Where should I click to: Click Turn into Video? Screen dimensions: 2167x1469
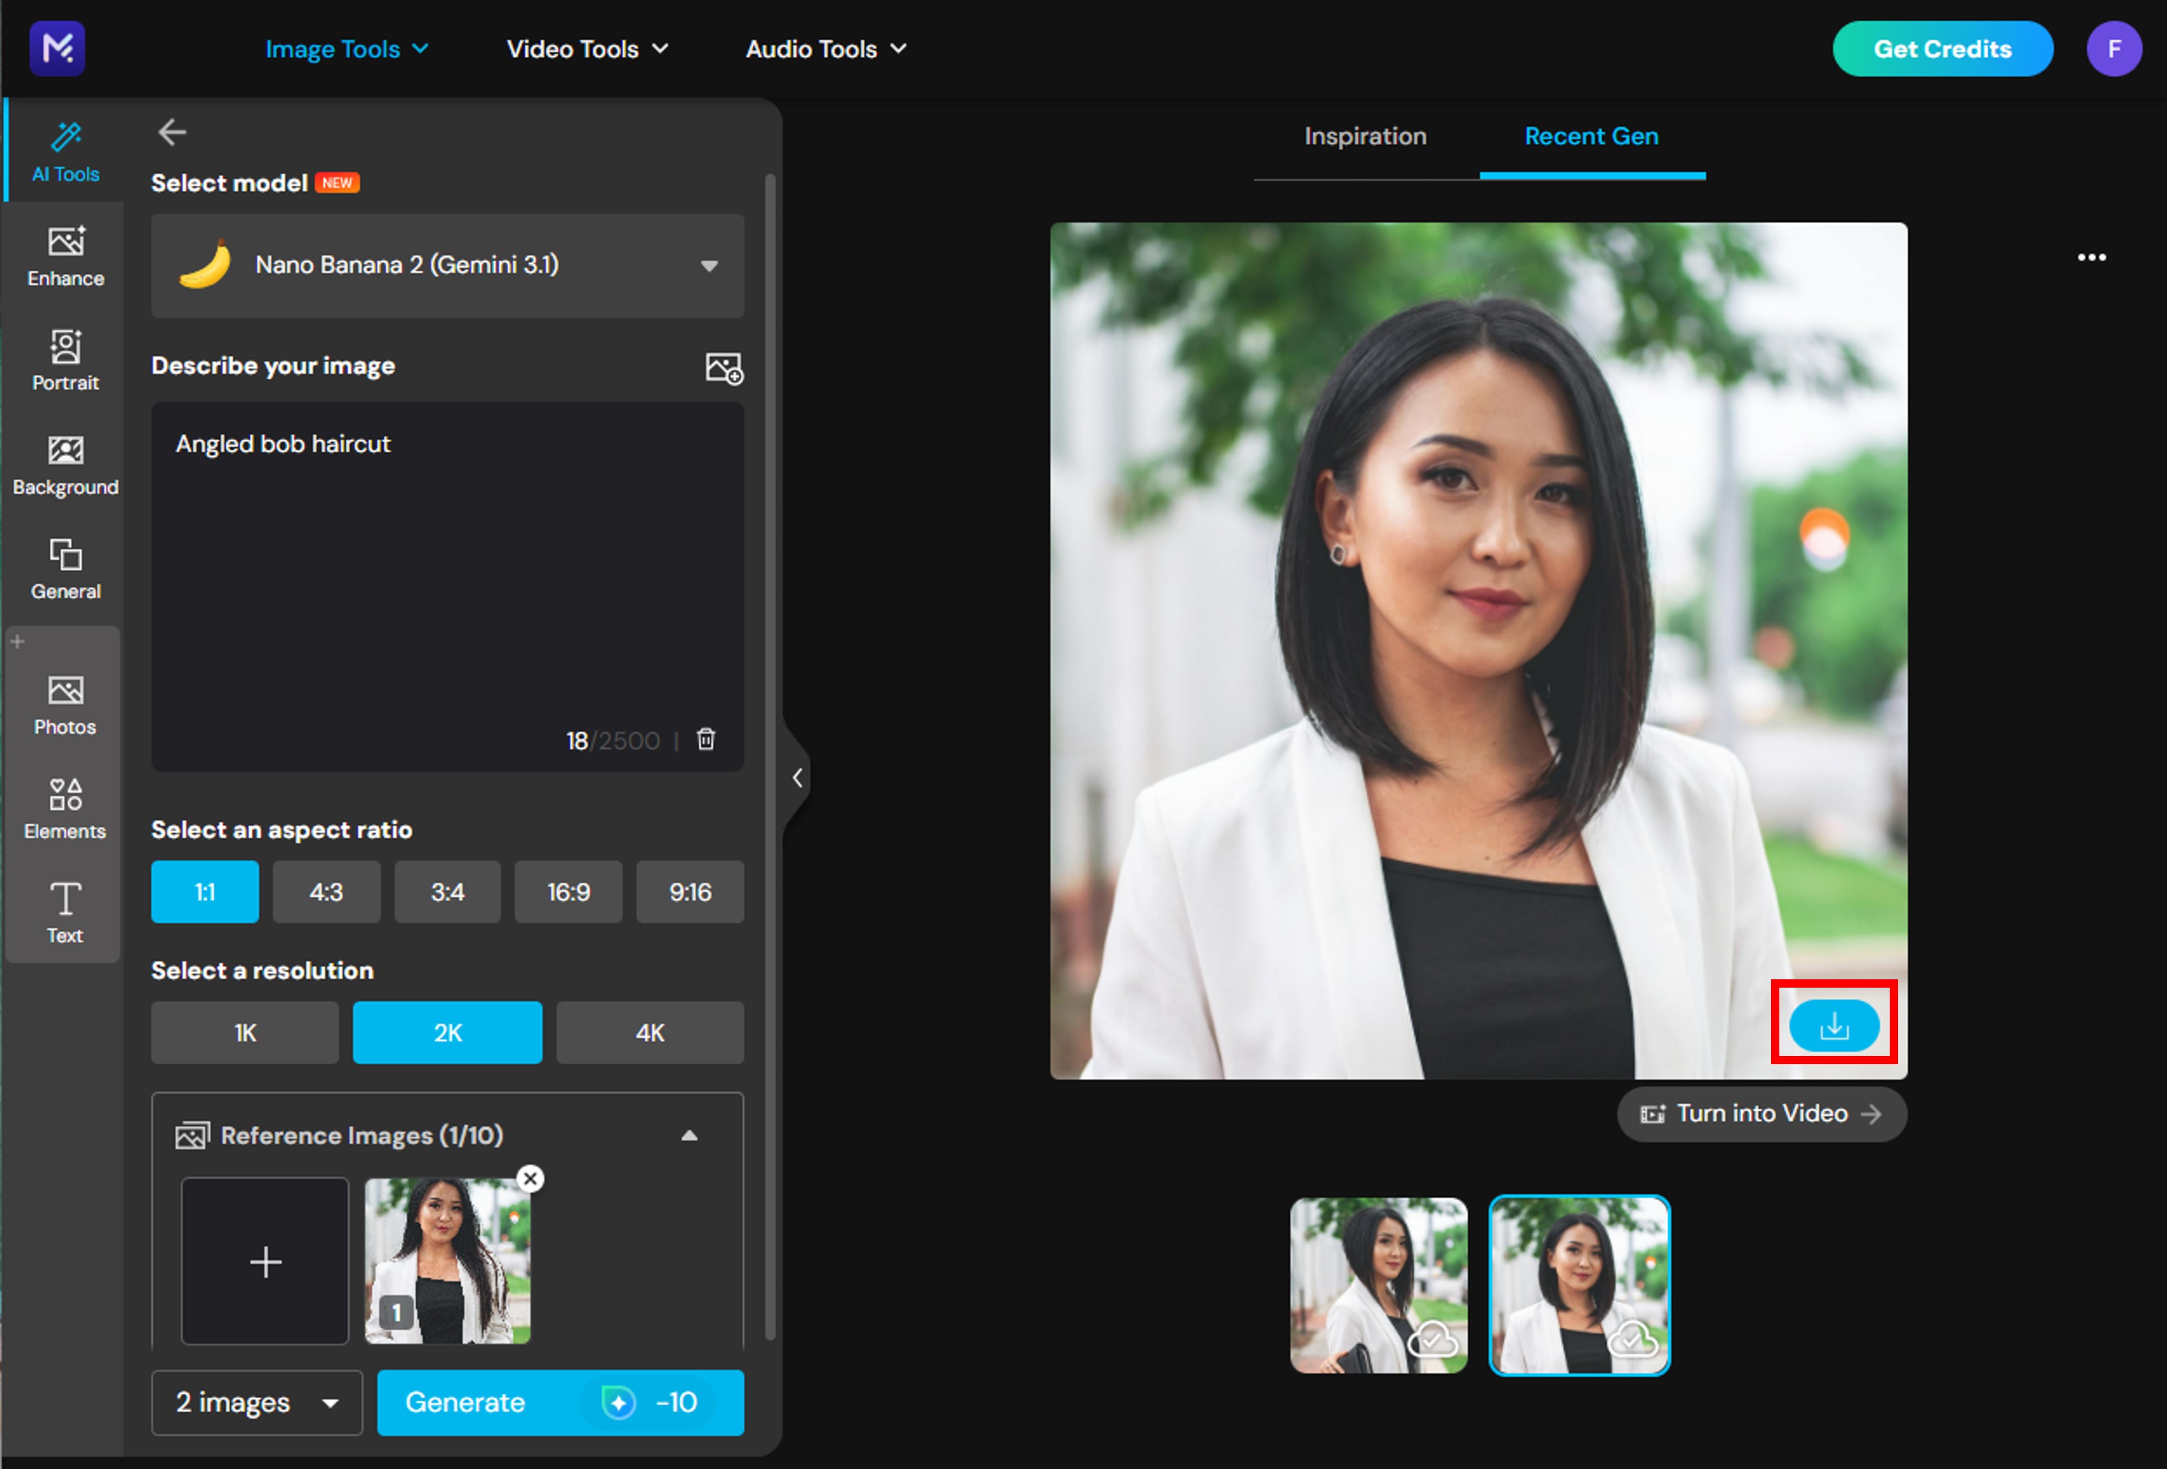(x=1762, y=1114)
